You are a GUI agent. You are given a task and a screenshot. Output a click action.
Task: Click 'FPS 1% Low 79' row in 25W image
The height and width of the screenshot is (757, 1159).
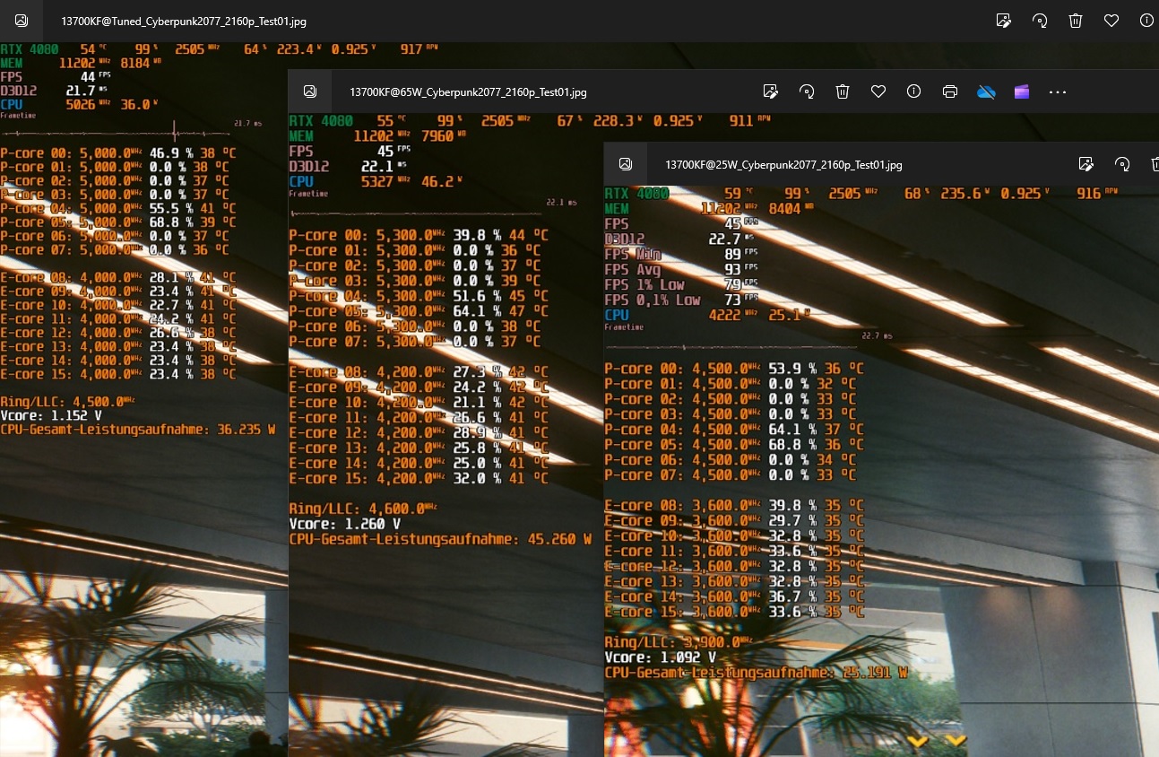point(680,284)
